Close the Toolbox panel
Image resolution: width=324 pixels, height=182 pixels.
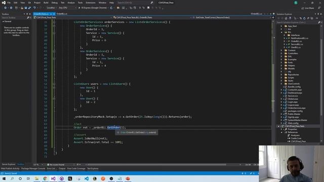point(30,14)
